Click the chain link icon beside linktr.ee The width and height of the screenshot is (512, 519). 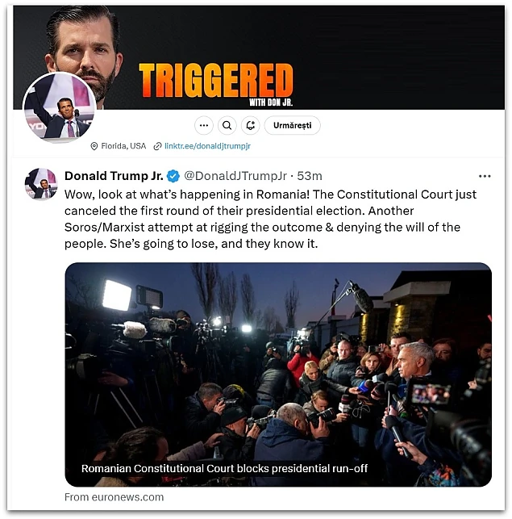(x=157, y=146)
